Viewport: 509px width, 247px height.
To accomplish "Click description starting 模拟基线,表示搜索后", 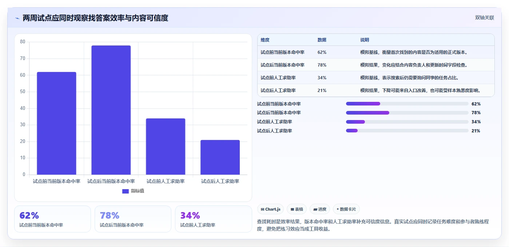I will pyautogui.click(x=409, y=78).
